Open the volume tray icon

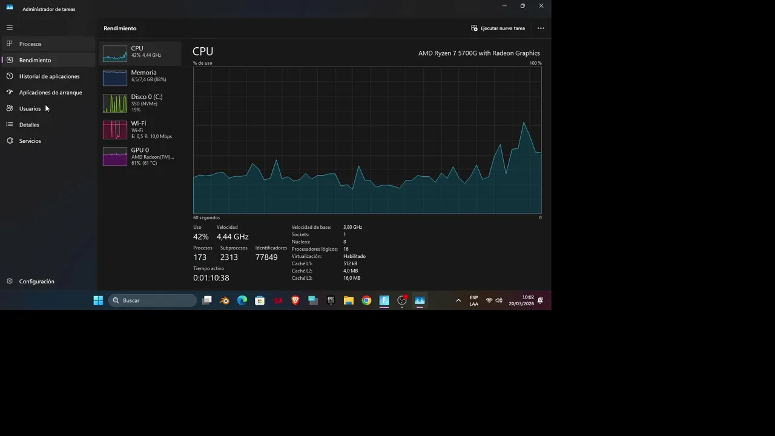coord(499,300)
